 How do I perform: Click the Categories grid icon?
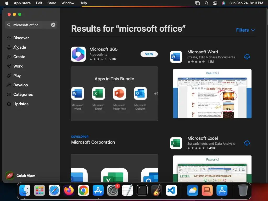pyautogui.click(x=9, y=94)
